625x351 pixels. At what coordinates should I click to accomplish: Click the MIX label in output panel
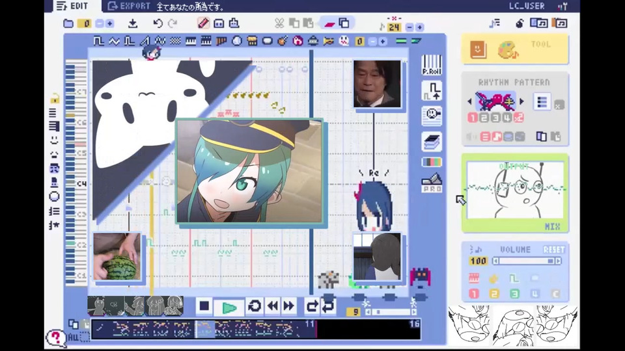click(x=552, y=226)
